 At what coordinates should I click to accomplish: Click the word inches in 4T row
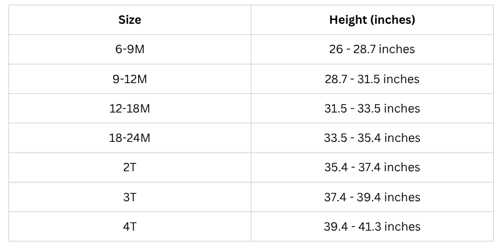tap(402, 226)
